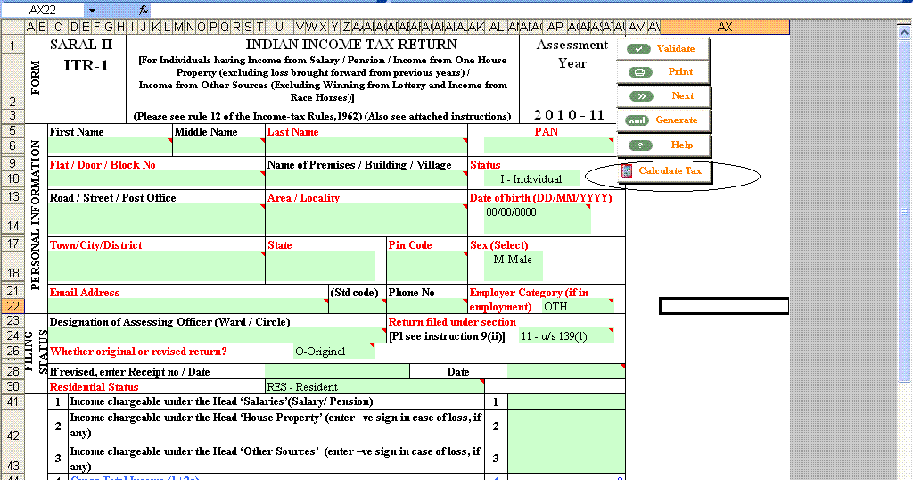Viewport: 913px width, 480px height.
Task: Click the Last Name input cell
Action: [x=366, y=146]
